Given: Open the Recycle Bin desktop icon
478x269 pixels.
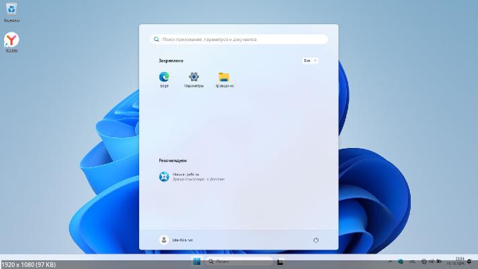Looking at the screenshot, I should pyautogui.click(x=11, y=11).
